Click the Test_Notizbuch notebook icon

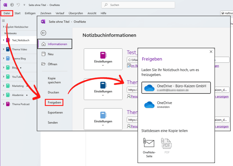click(8, 40)
